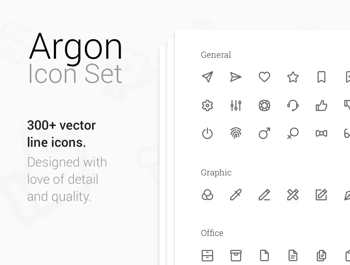This screenshot has height=265, width=350.
Task: Click the settings gear icon
Action: (207, 105)
